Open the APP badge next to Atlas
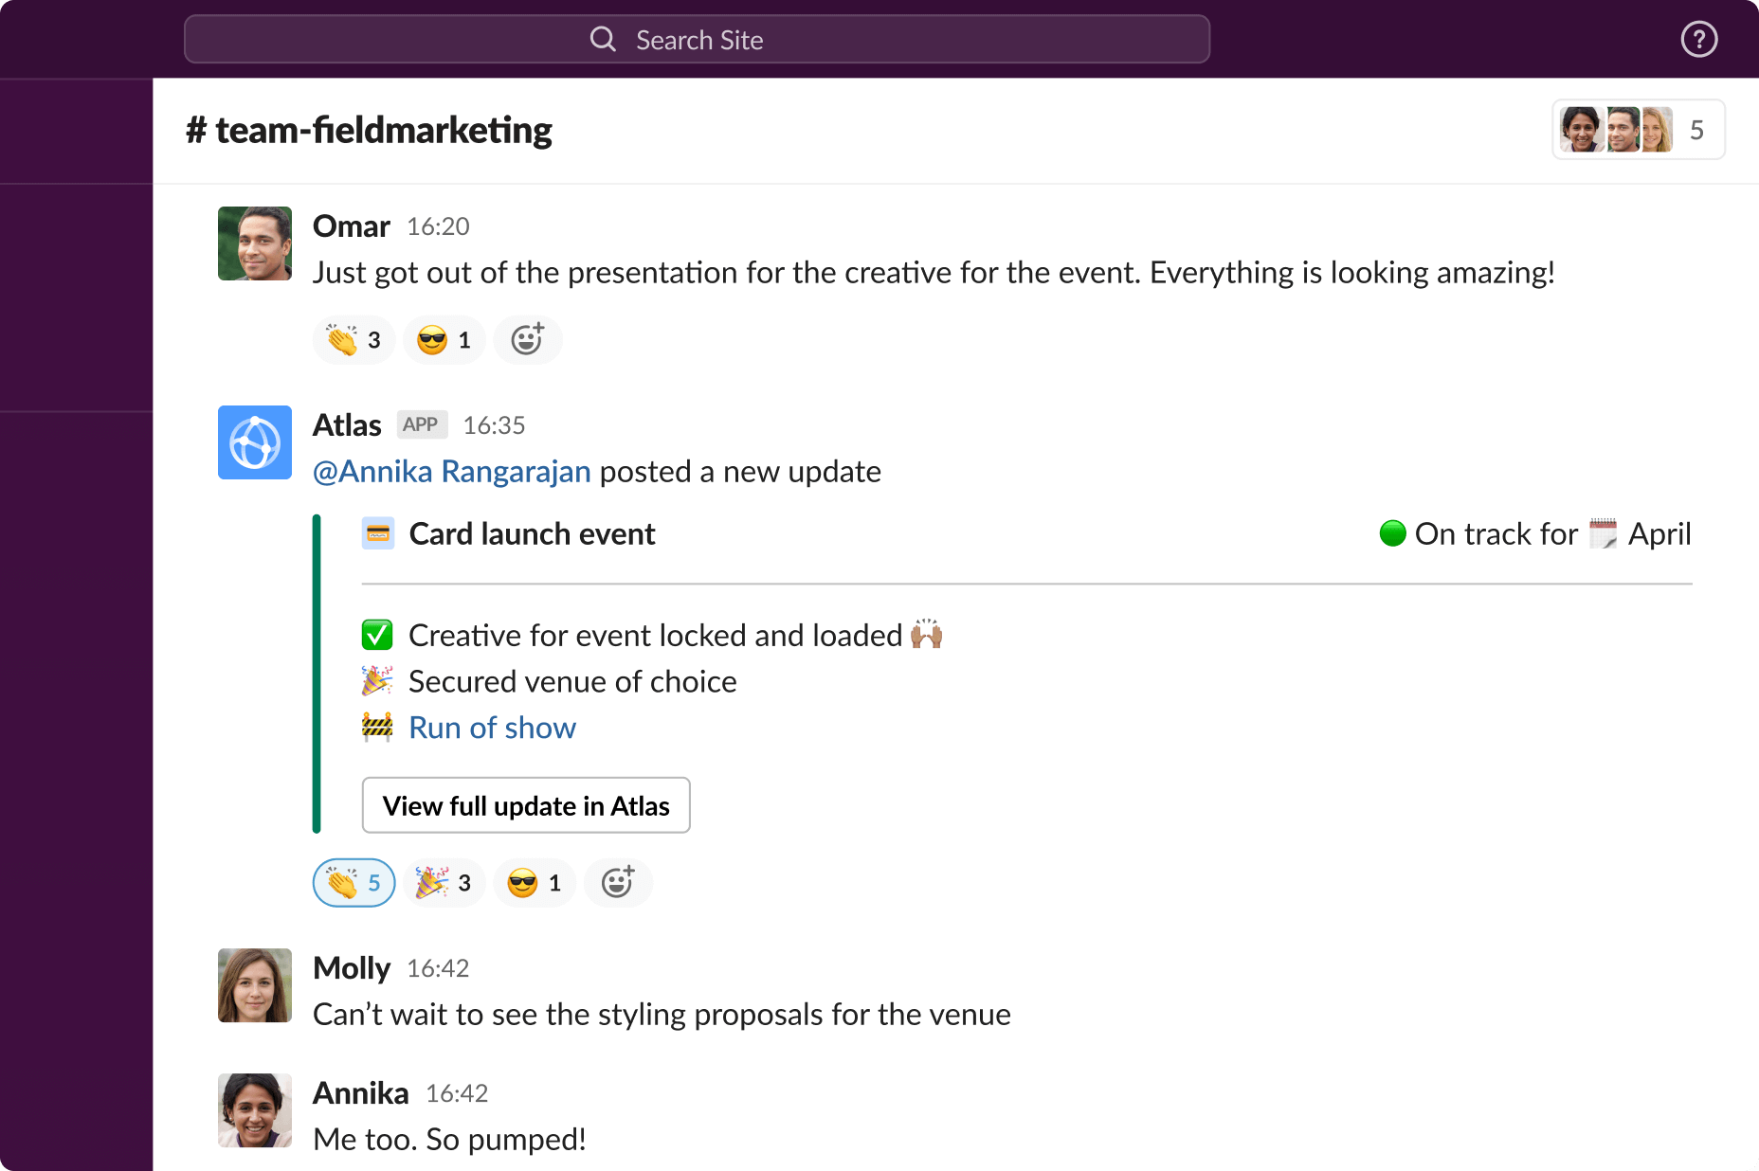Screen dimensions: 1759x1171 click(x=421, y=423)
